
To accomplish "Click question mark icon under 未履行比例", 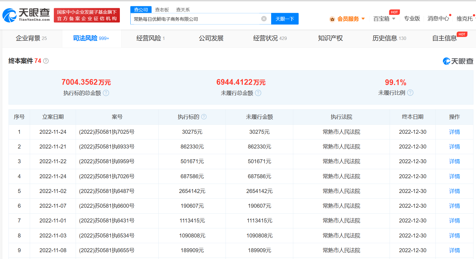I will (x=410, y=92).
